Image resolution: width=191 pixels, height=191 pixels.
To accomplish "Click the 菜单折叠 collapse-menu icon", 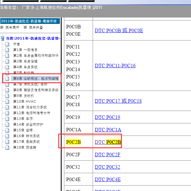I will pos(25,27).
